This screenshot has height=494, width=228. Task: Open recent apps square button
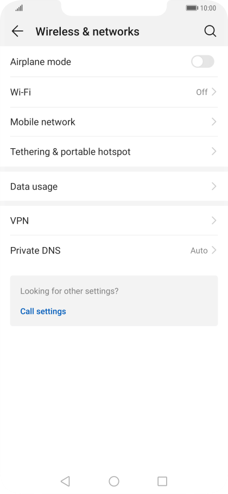coord(162,481)
